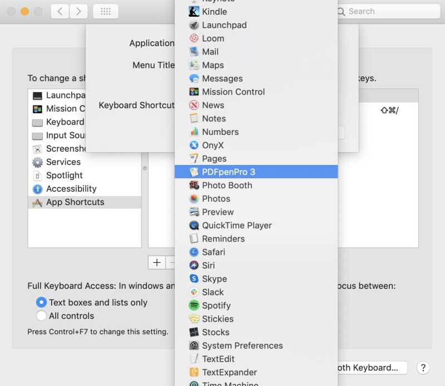Image resolution: width=445 pixels, height=386 pixels.
Task: Click the Photo Booth icon
Action: tap(194, 186)
